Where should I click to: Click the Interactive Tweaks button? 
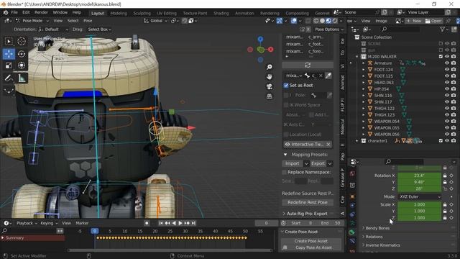(x=304, y=145)
